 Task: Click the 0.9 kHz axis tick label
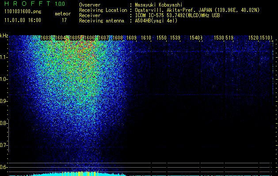tap(3, 101)
